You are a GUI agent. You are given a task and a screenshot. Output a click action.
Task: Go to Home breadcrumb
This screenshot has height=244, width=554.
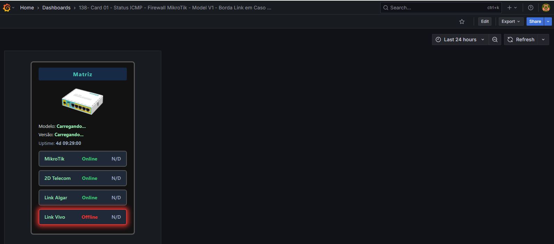point(27,8)
